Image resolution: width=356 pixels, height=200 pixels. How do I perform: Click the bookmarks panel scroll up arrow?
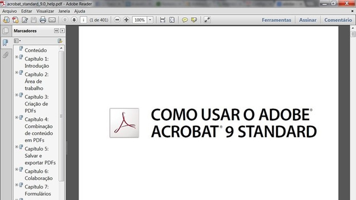click(61, 48)
